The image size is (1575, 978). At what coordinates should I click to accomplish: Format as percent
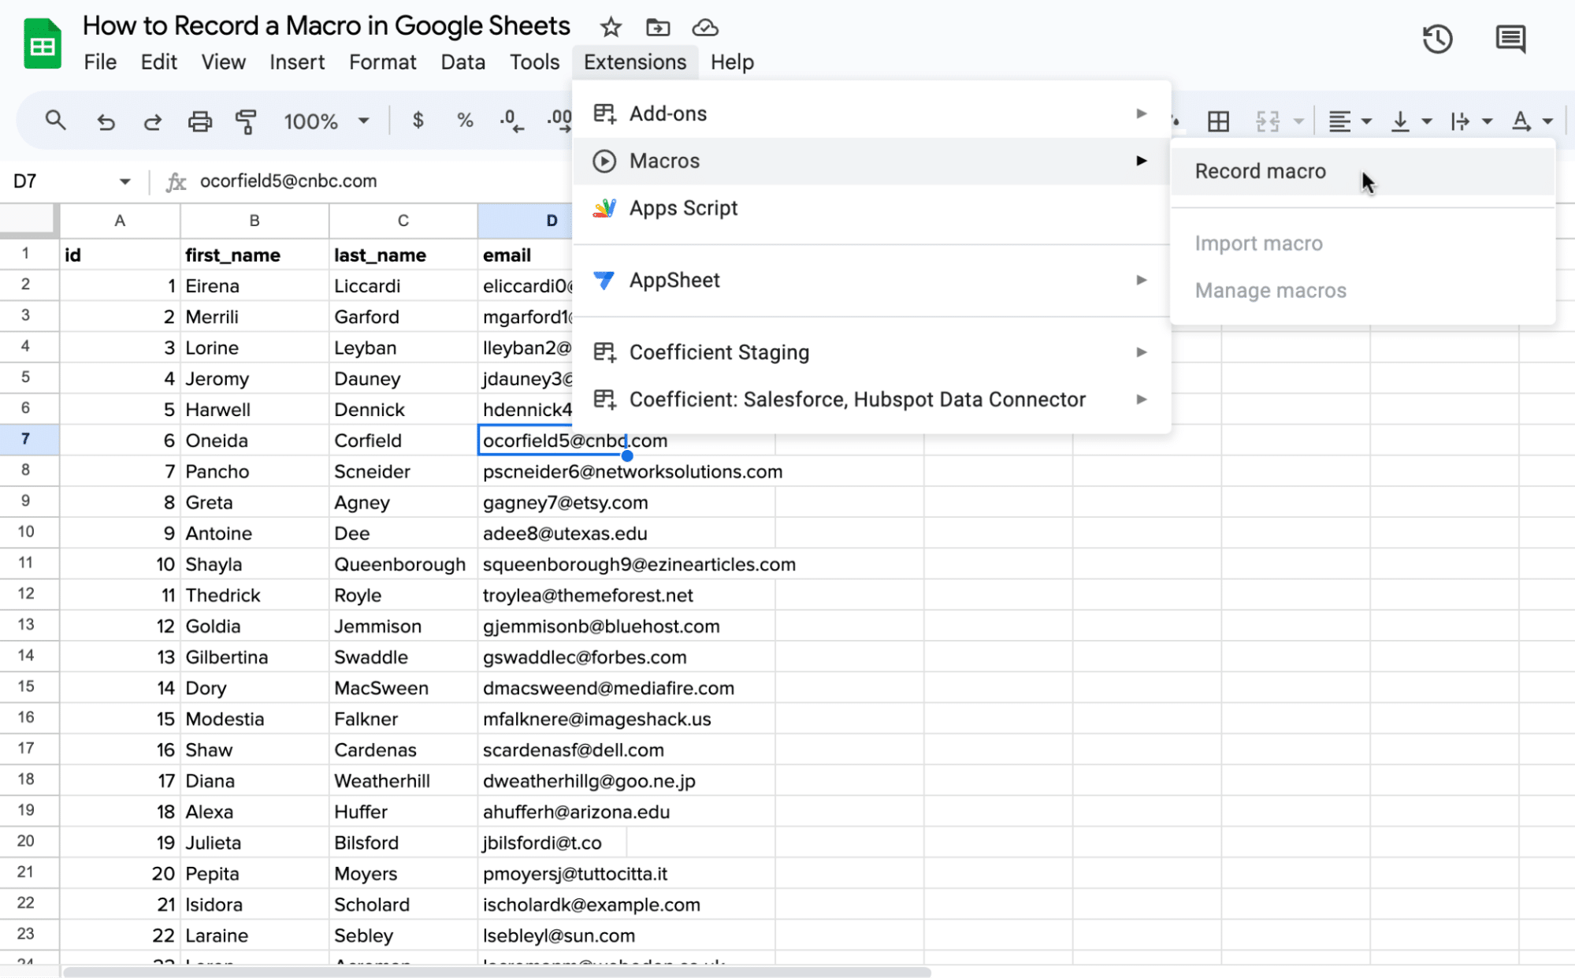(465, 121)
